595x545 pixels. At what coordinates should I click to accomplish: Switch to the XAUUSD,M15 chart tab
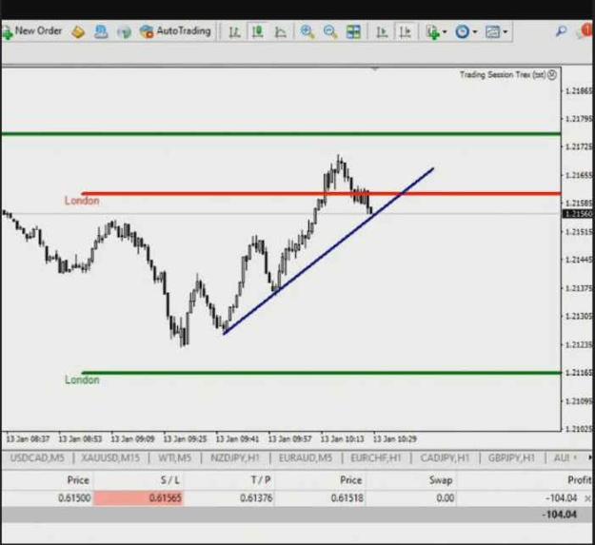110,457
